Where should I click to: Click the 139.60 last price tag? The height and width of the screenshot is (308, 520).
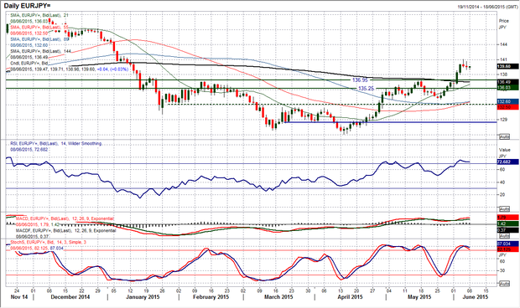click(507, 66)
